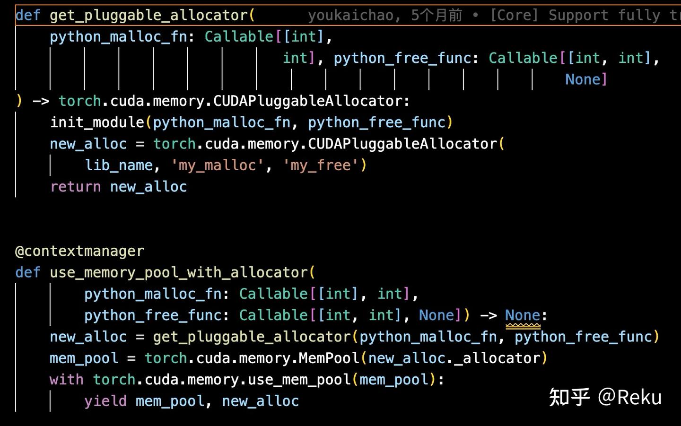
Task: Place cursor on the yield keyword
Action: [x=105, y=401]
